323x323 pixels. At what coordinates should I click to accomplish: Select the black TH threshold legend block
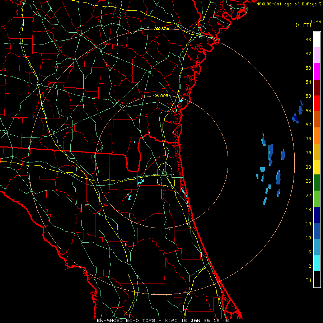[x=317, y=279]
